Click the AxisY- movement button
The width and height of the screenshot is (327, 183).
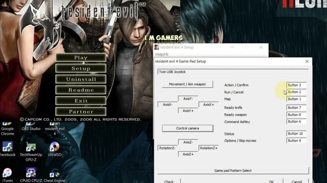(x=188, y=99)
